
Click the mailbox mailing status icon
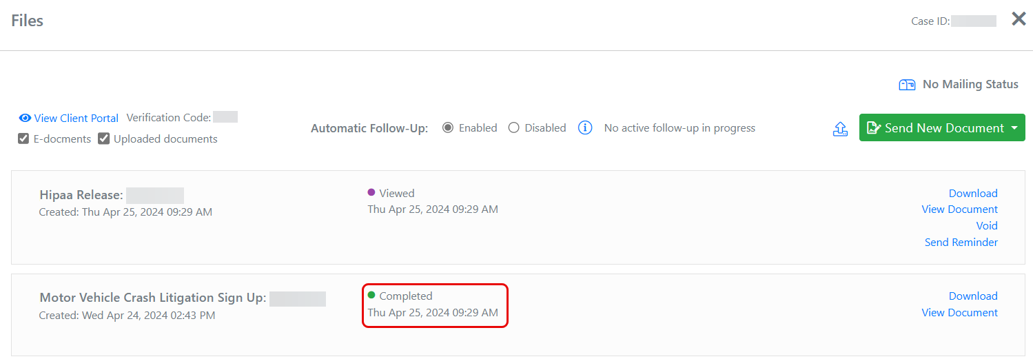(907, 85)
